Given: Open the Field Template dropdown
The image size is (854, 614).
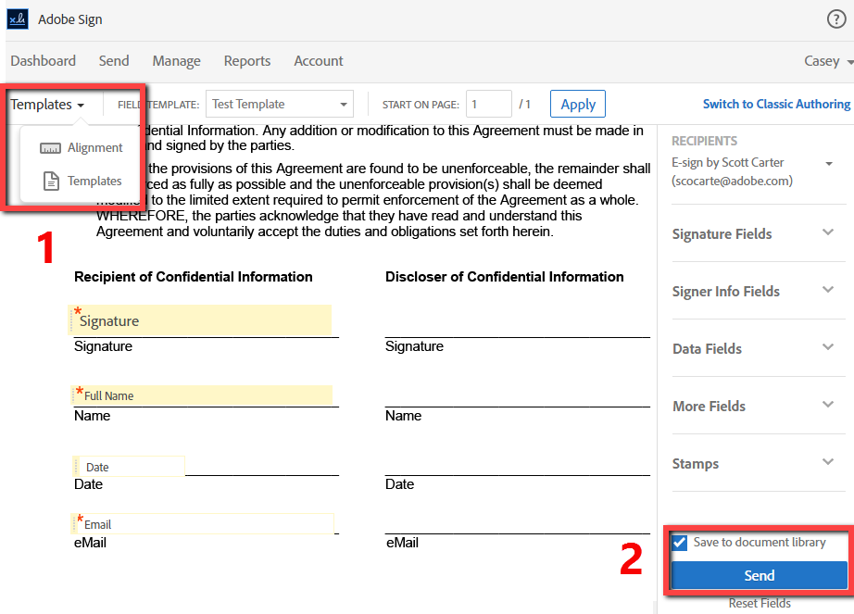Looking at the screenshot, I should (x=279, y=104).
